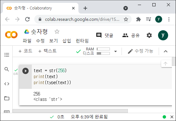The height and width of the screenshot is (121, 176).
Task: Click the 오후 6:39에 완료됨 status text
Action: pyautogui.click(x=89, y=117)
